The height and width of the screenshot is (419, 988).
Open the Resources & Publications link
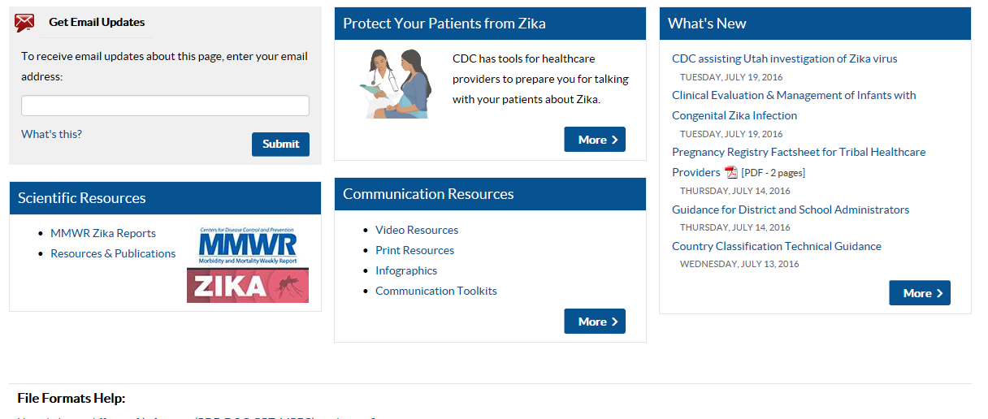[x=113, y=253]
